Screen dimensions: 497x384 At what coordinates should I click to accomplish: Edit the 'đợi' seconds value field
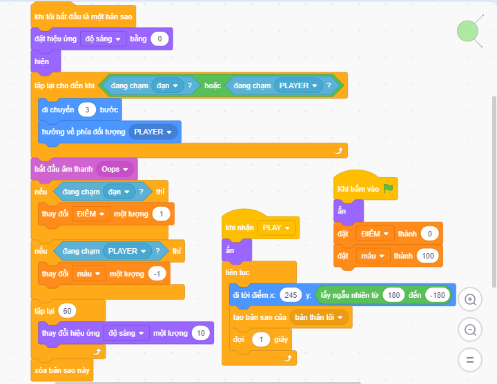(x=262, y=339)
